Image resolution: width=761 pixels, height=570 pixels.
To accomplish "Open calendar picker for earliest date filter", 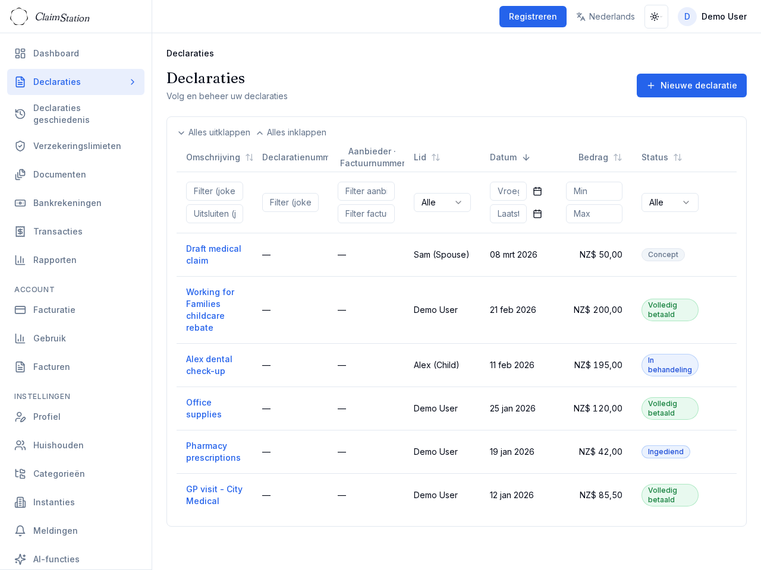I will tap(537, 191).
